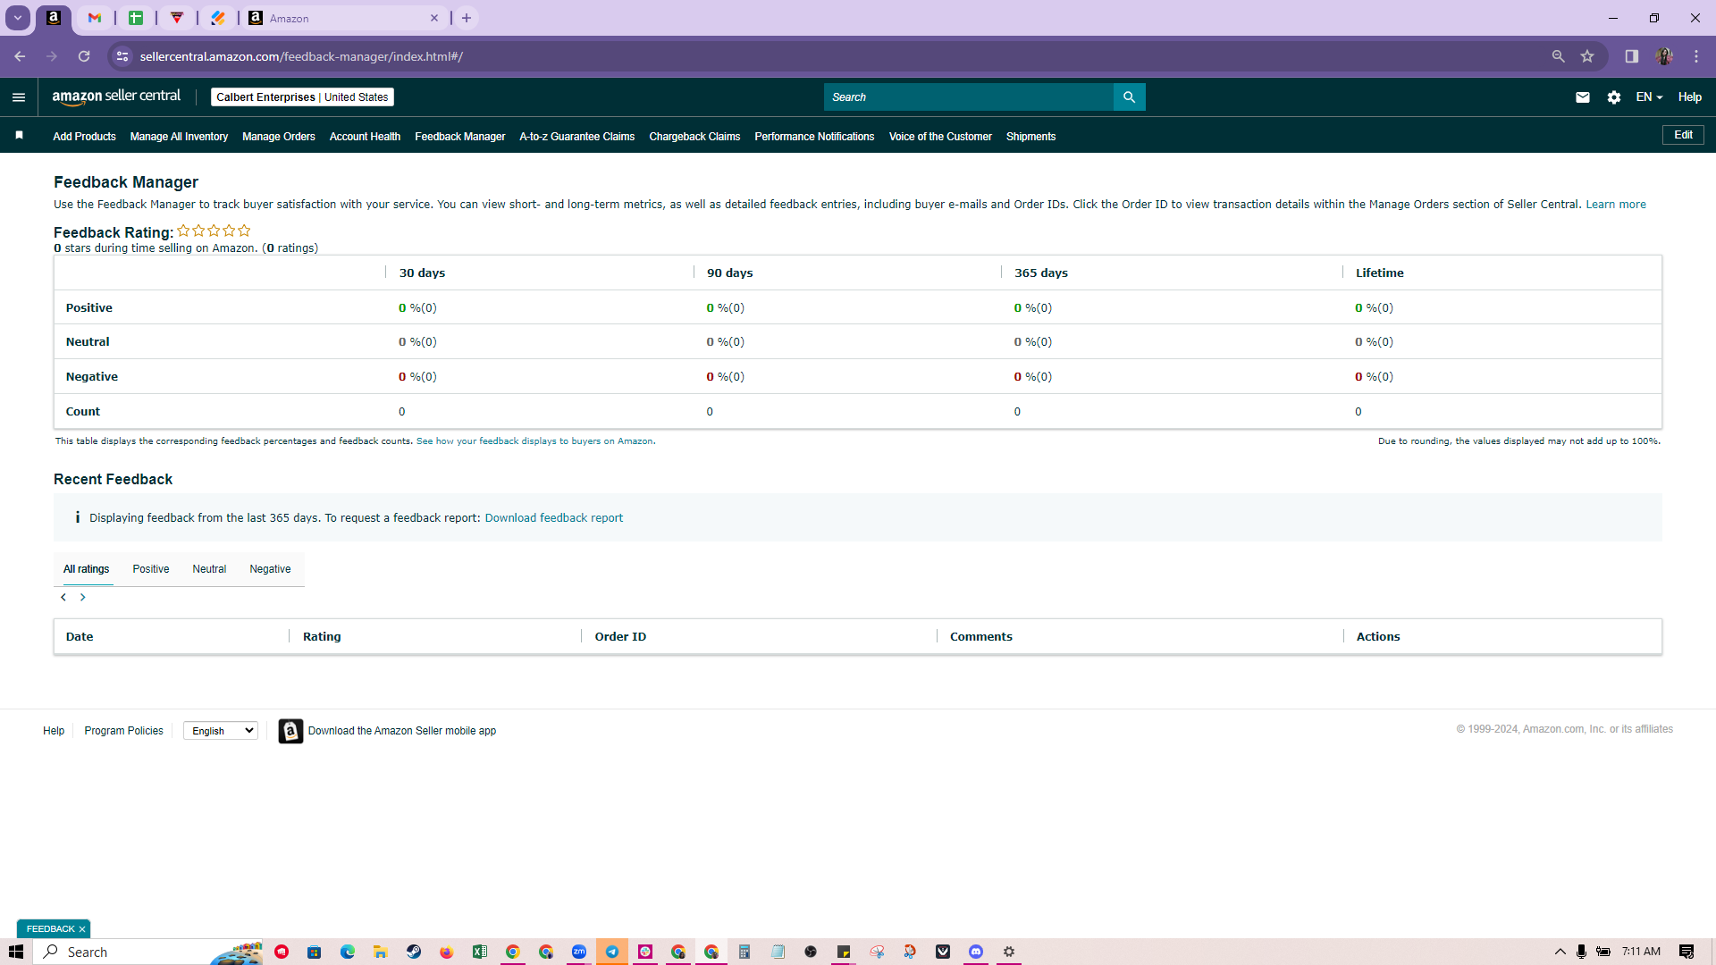1716x965 pixels.
Task: Click Download feedback report link
Action: (554, 518)
